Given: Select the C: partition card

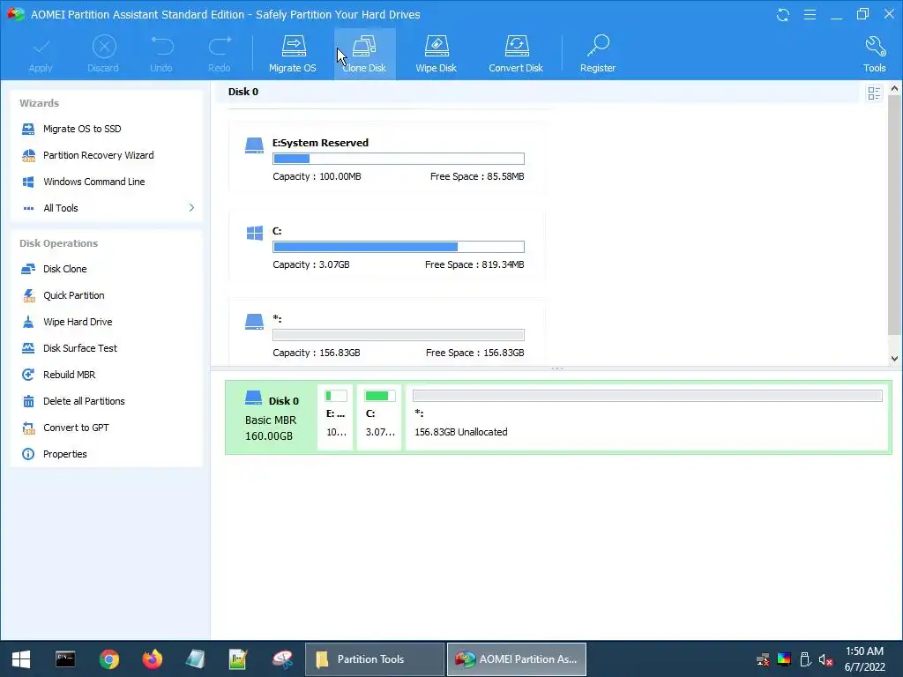Looking at the screenshot, I should click(386, 246).
